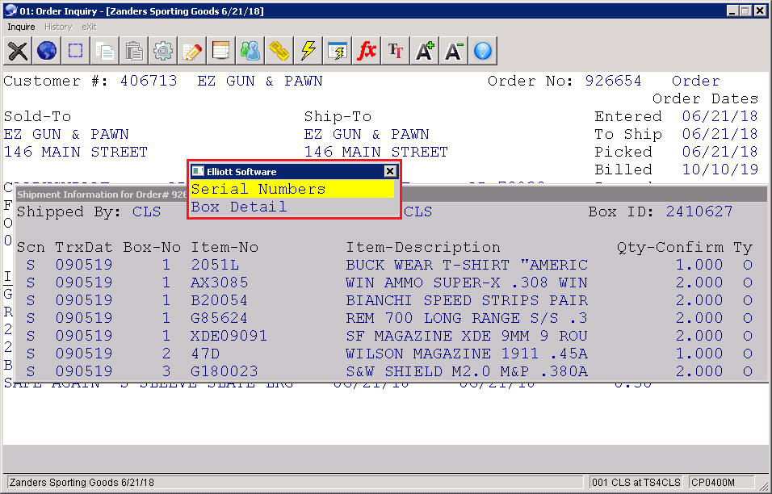Click the S&W SHIELD M2.0 description

tap(467, 371)
